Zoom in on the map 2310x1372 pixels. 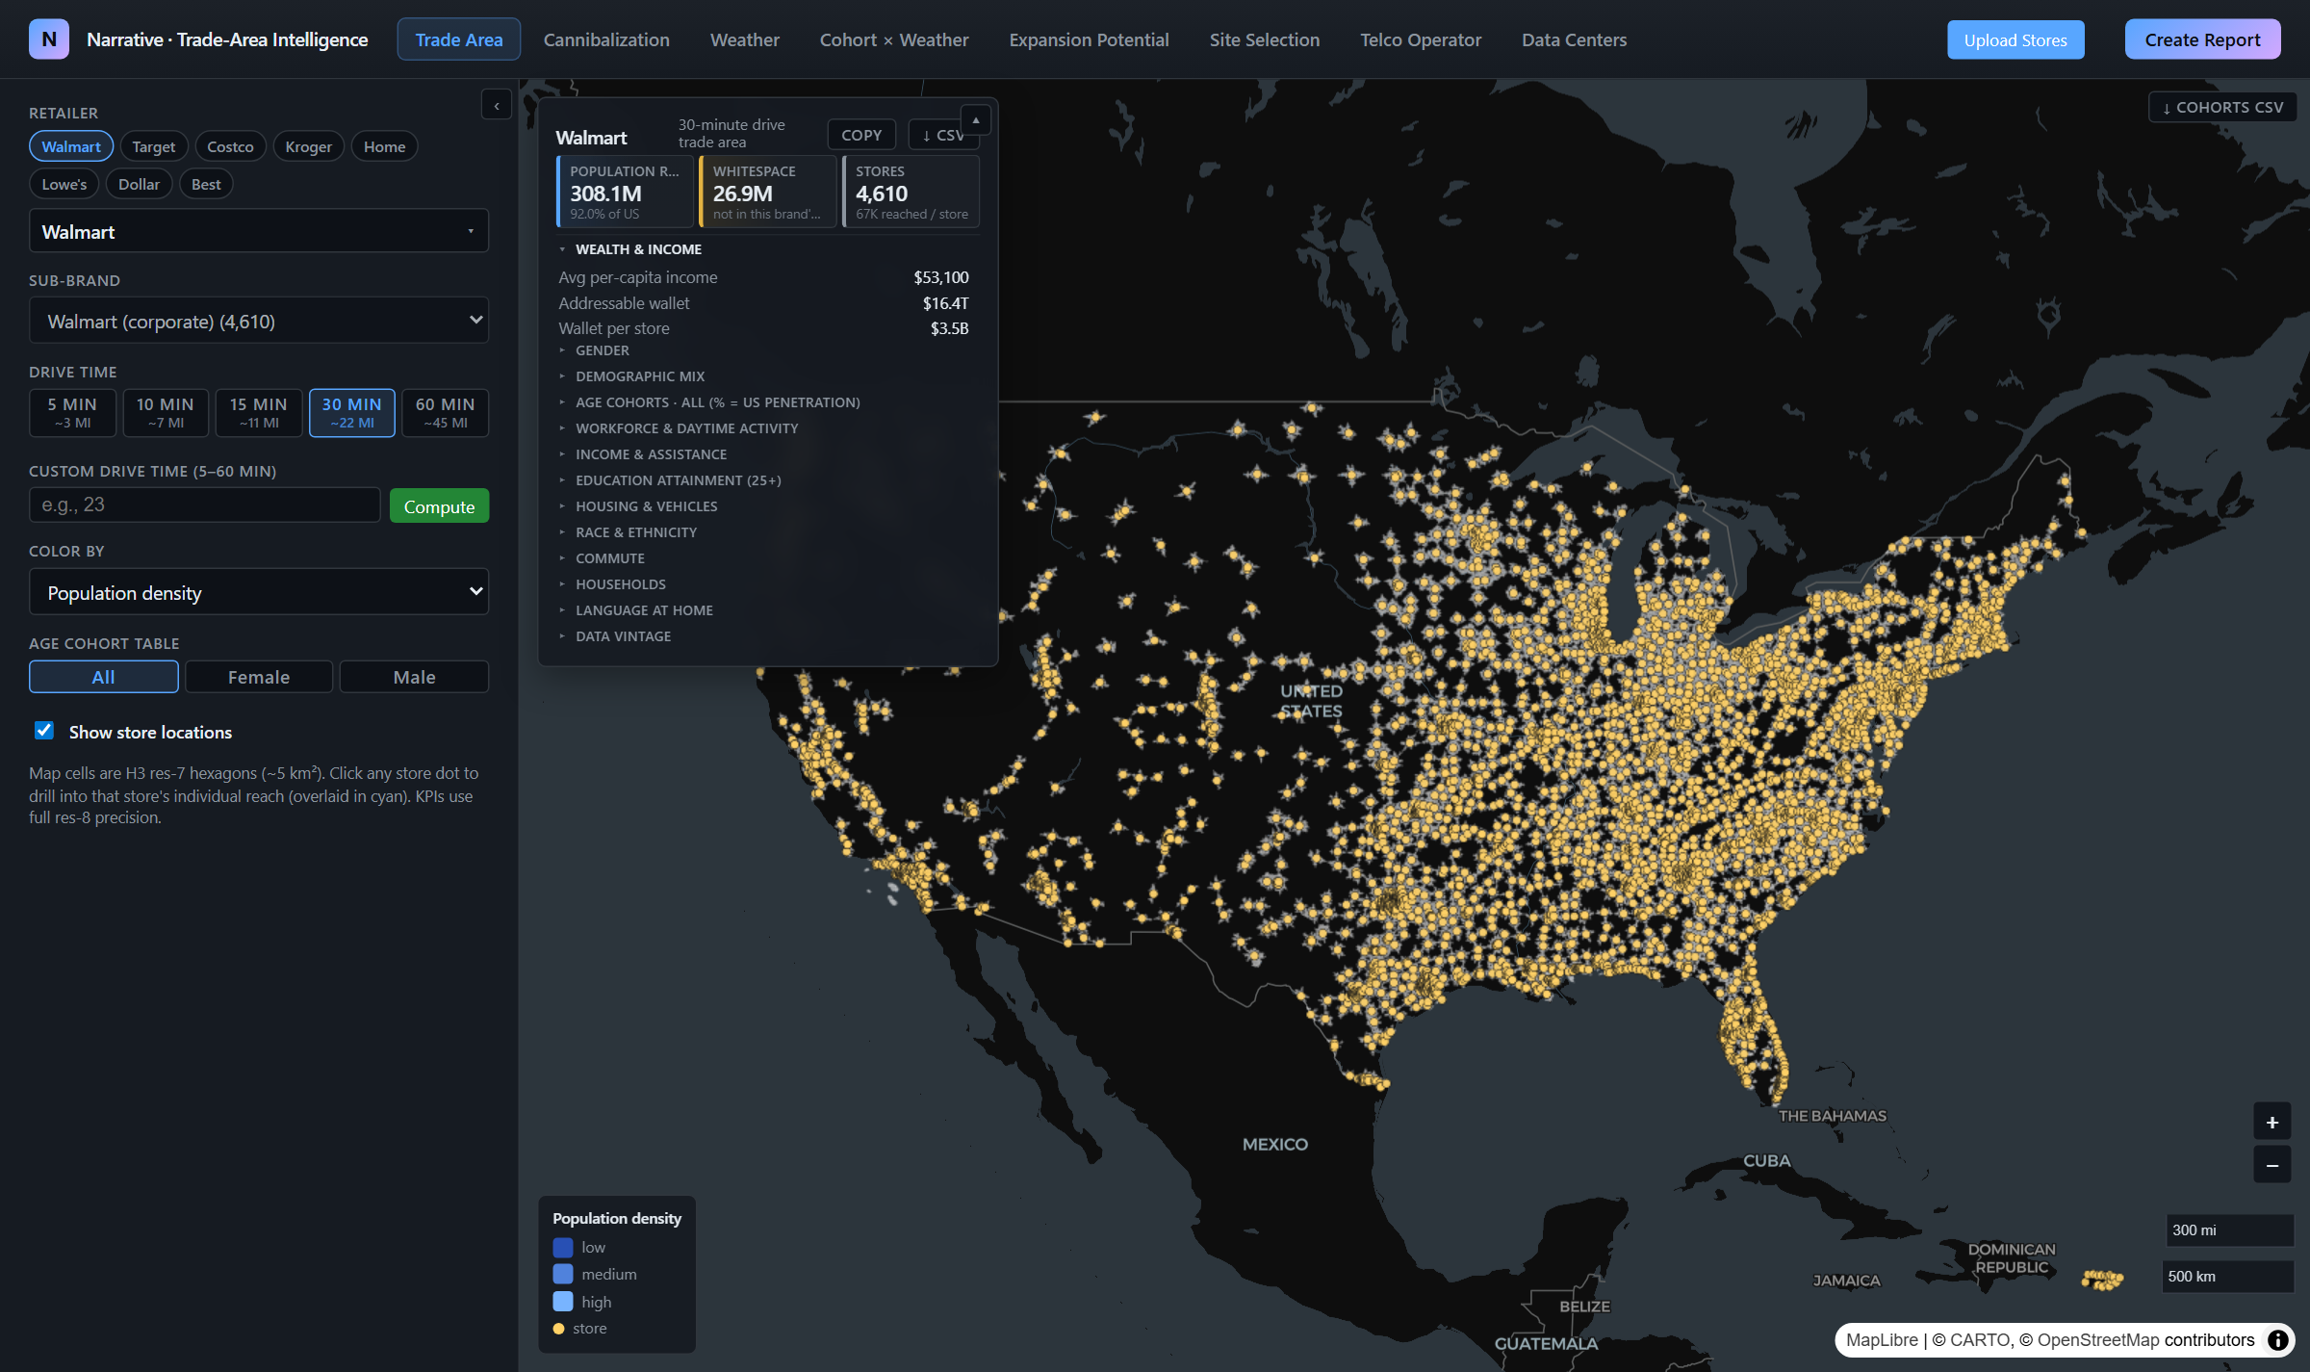point(2271,1123)
